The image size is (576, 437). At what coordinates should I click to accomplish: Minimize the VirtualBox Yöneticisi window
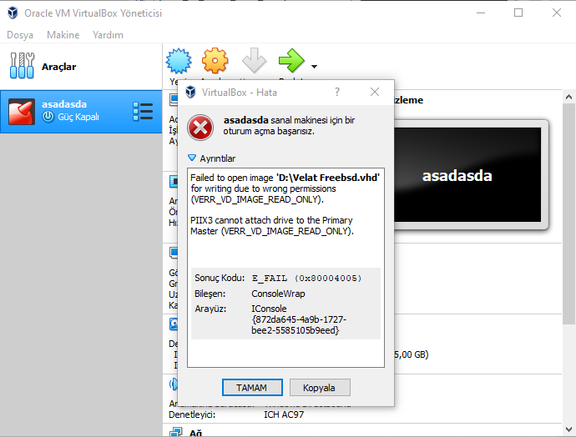[481, 13]
